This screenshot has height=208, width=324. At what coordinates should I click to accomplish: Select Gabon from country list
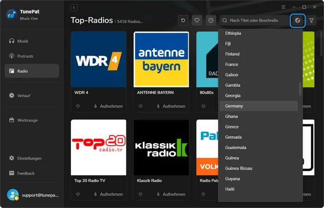pyautogui.click(x=259, y=75)
